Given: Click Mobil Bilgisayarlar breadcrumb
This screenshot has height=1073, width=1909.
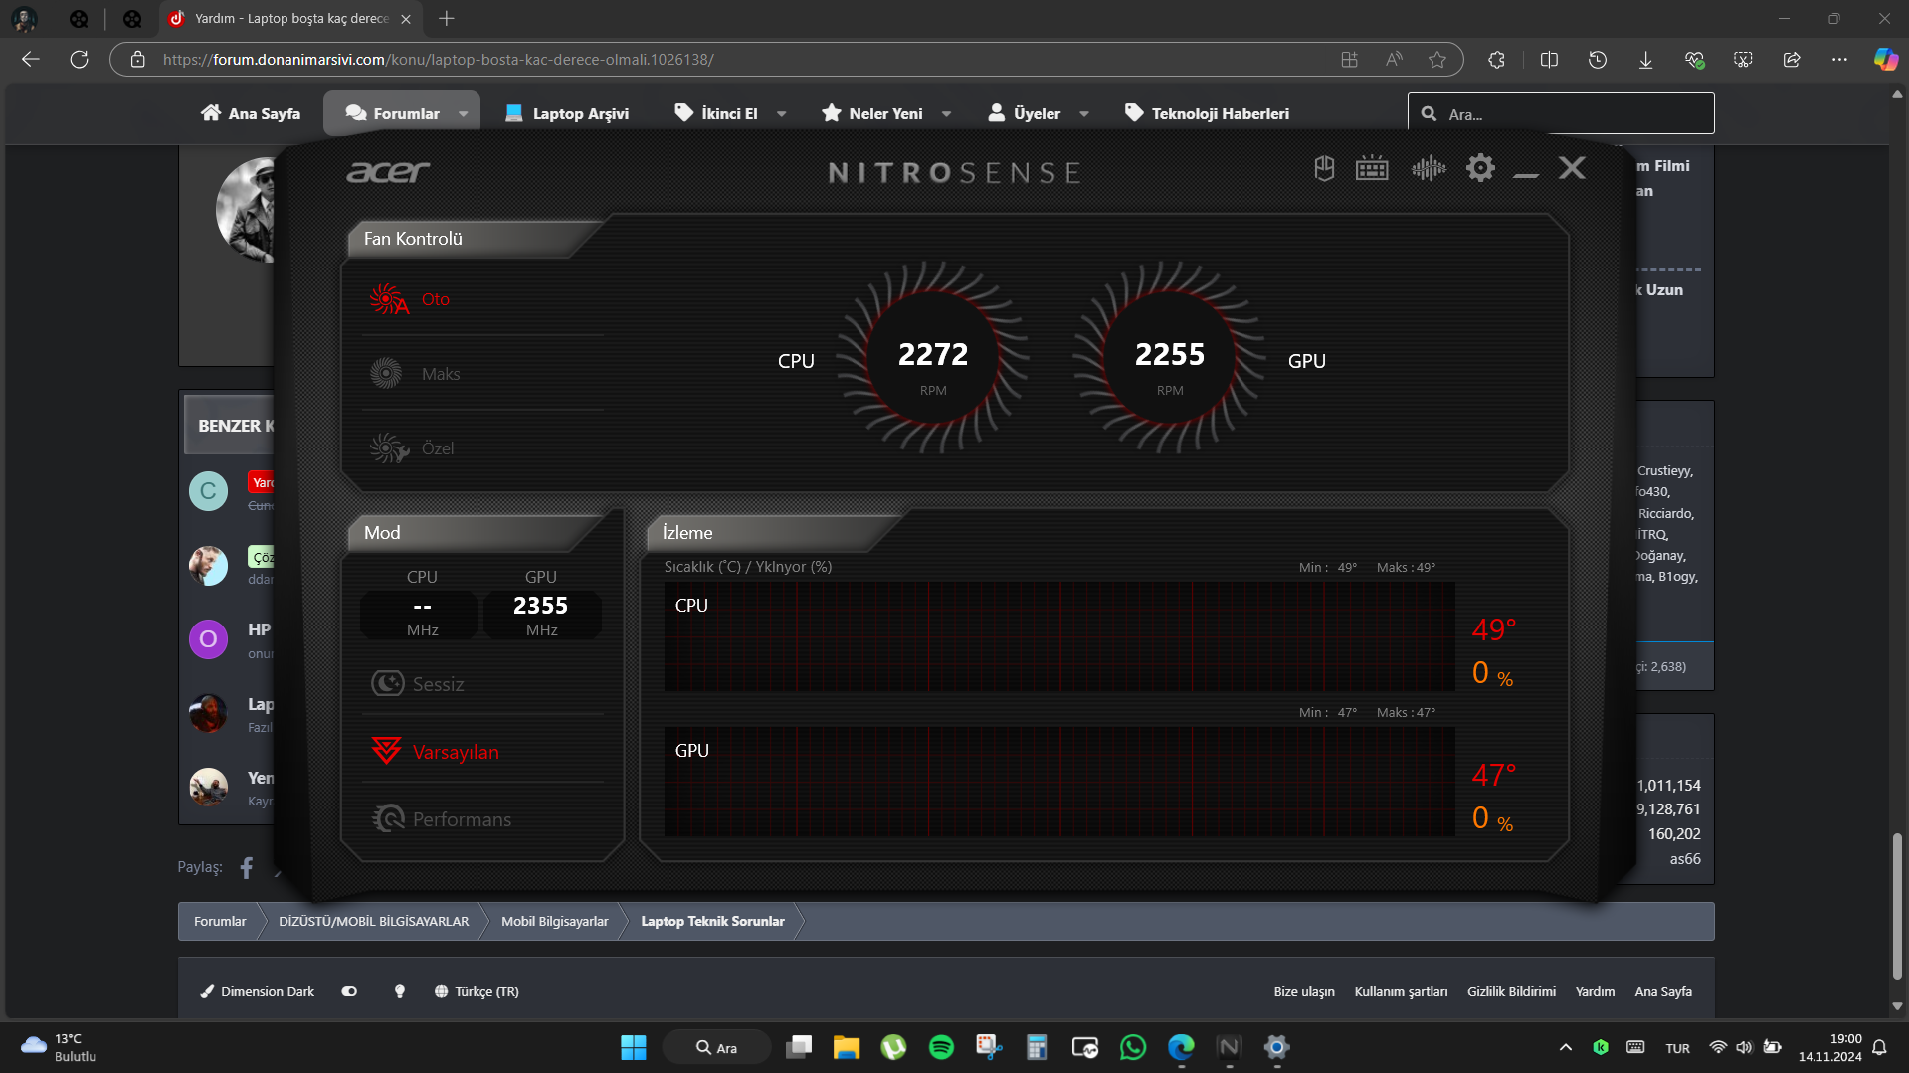Looking at the screenshot, I should 554,921.
